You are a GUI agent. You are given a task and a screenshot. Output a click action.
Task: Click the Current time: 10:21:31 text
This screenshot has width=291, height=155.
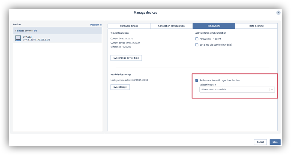122,38
